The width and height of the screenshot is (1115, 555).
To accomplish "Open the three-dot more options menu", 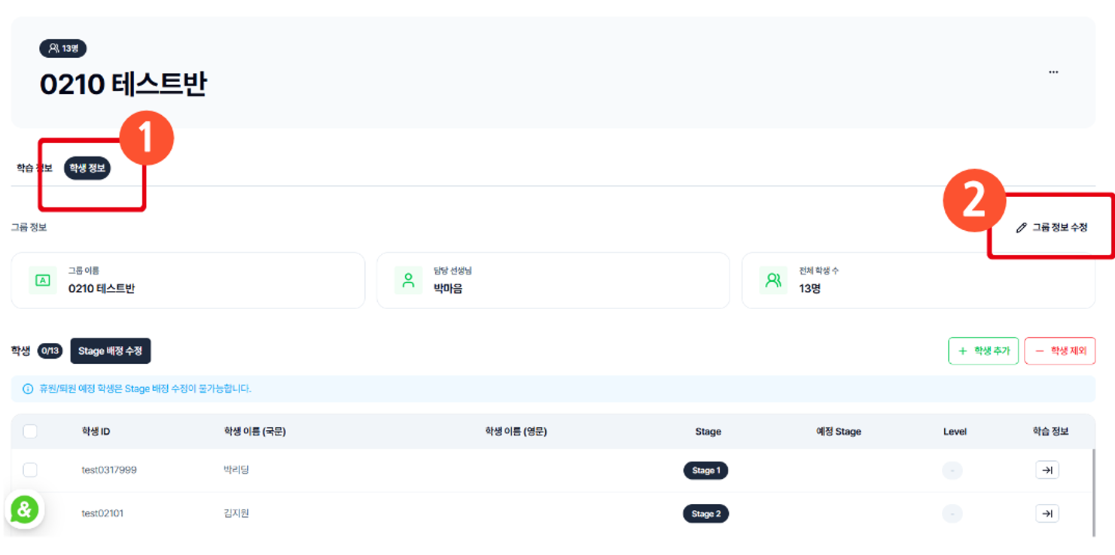I will point(1053,72).
